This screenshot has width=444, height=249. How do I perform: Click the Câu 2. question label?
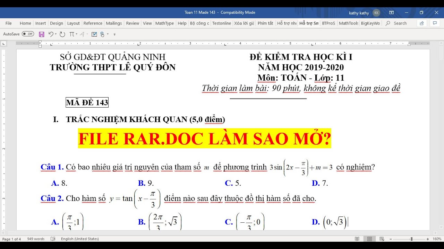click(52, 199)
